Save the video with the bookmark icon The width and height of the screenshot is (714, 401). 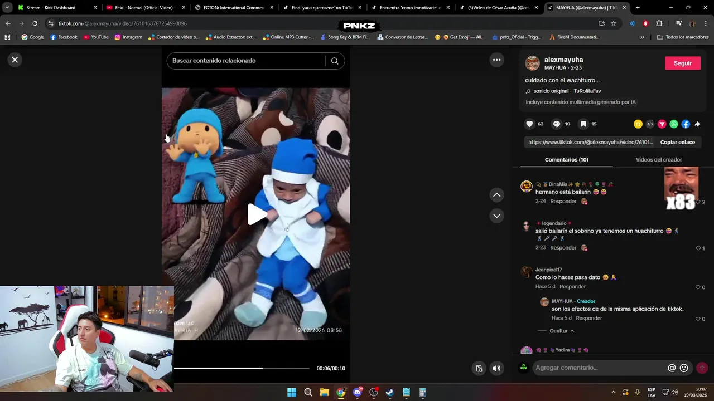tap(583, 124)
